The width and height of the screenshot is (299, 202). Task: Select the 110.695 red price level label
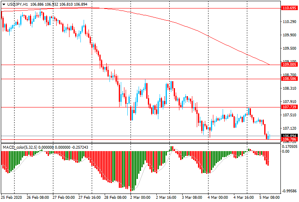click(289, 8)
